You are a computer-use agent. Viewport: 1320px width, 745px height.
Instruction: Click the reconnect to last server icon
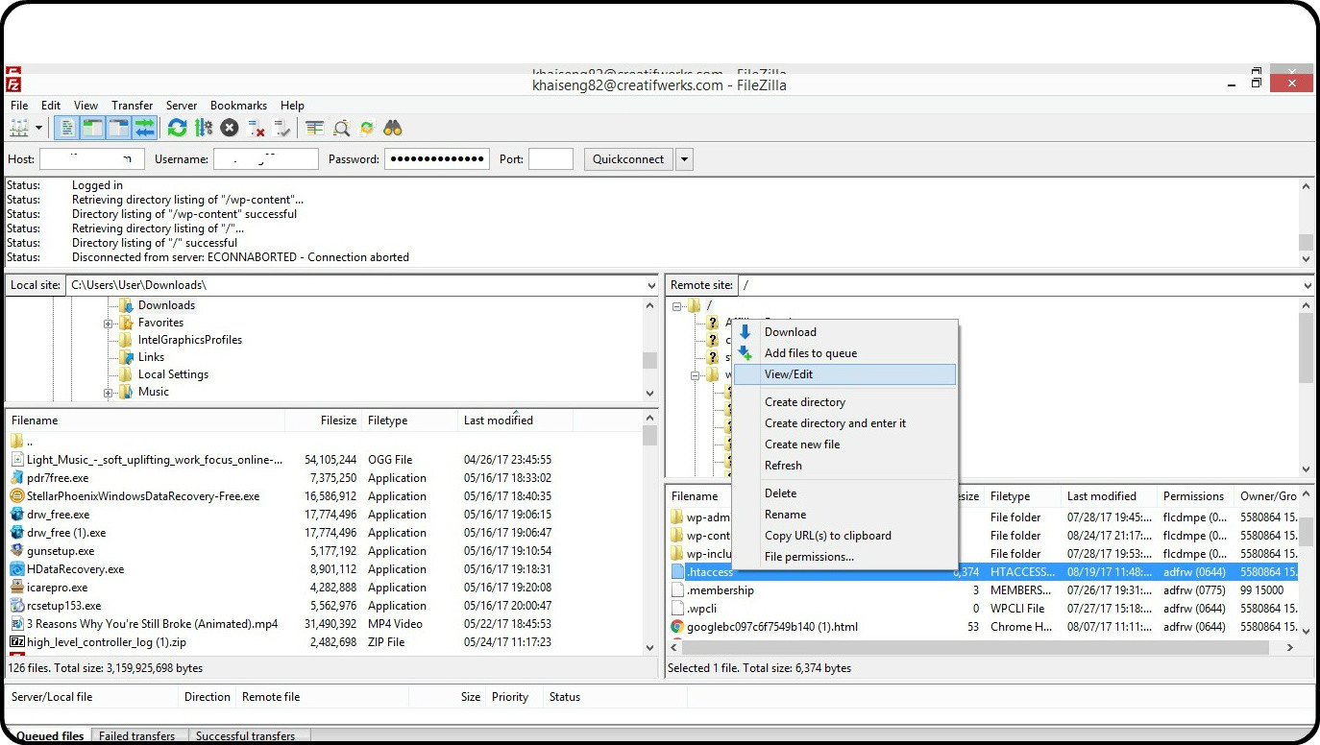point(281,128)
